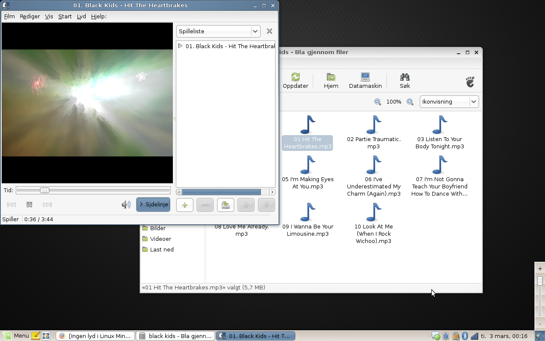Click the GNOME foot throbber icon
This screenshot has width=545, height=341.
coord(470,81)
